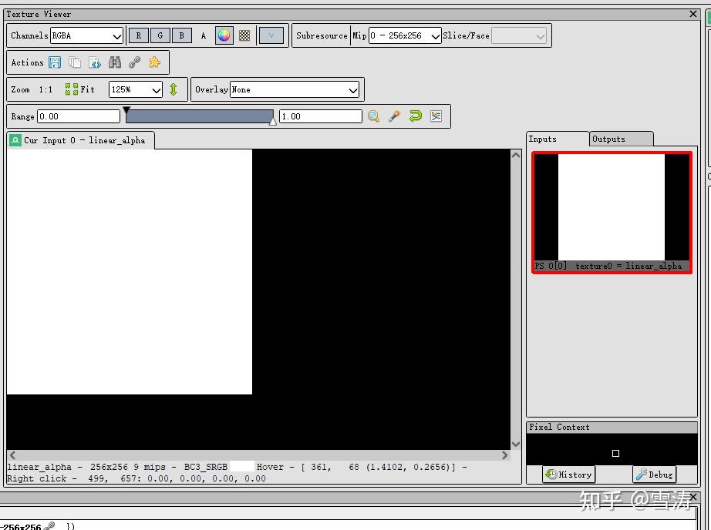Open the texture list icon in Actions
711x530 pixels.
[x=93, y=62]
